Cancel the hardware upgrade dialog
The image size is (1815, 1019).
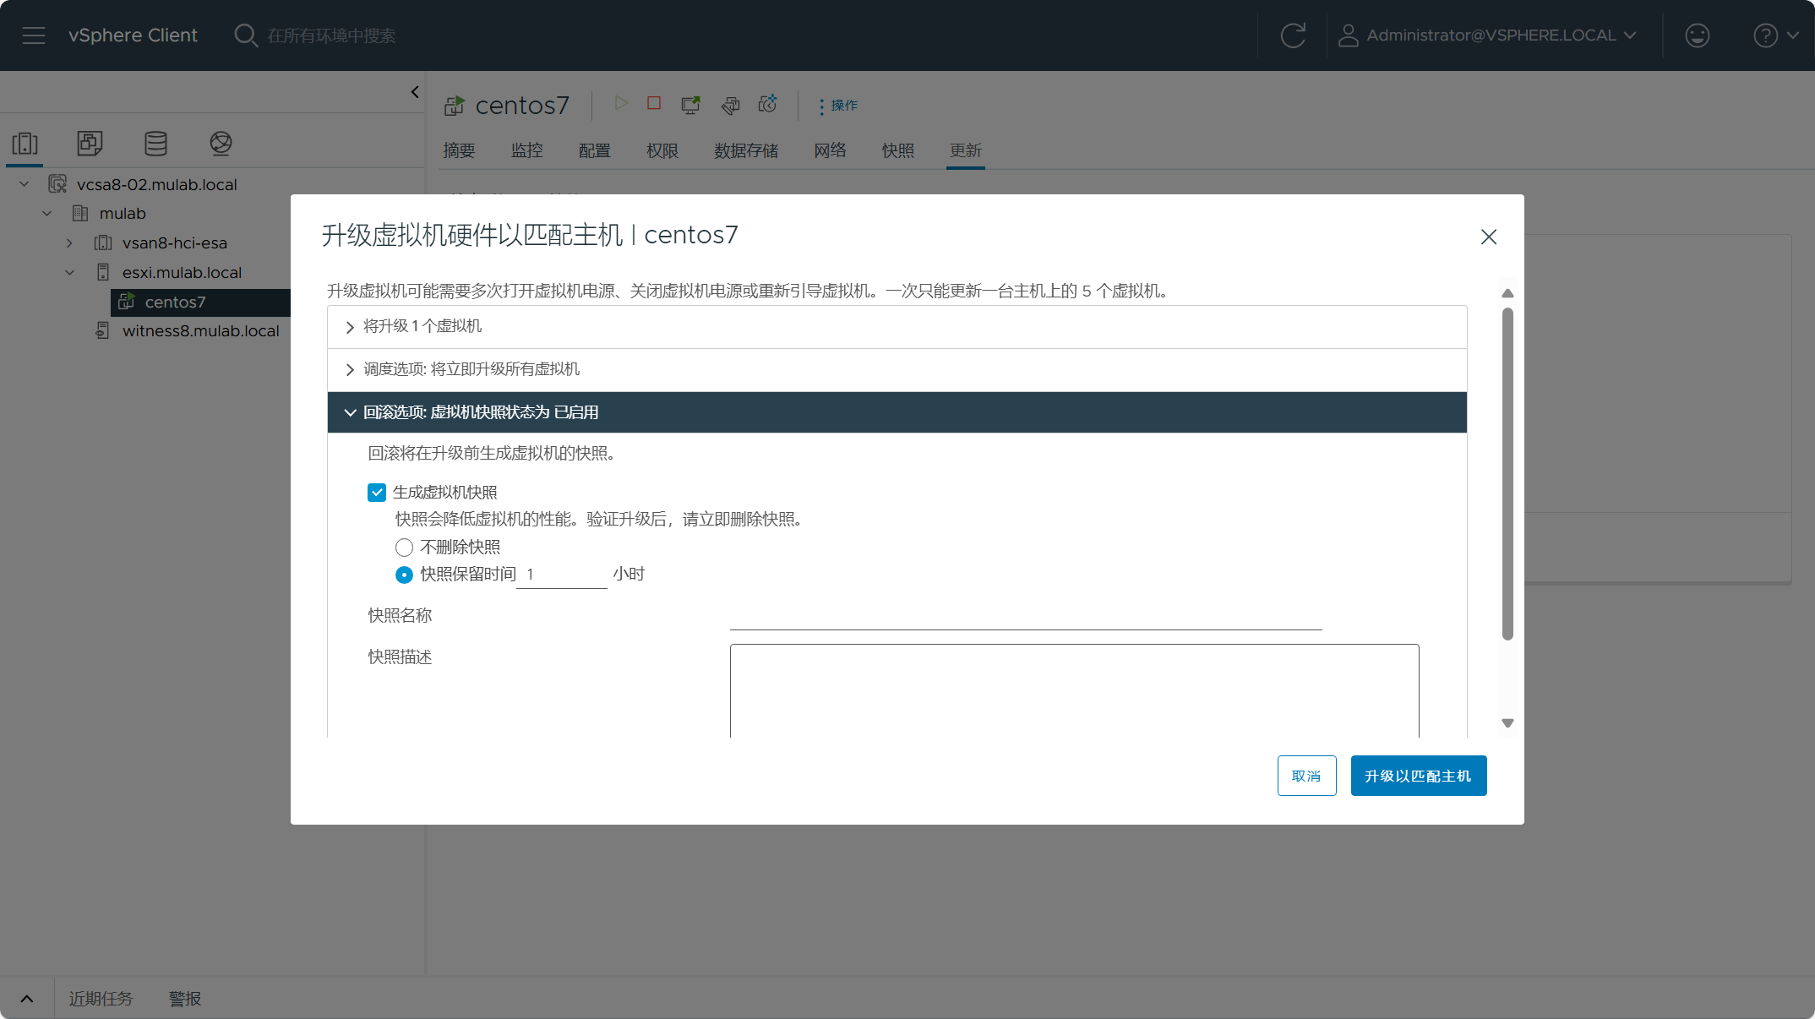coord(1306,776)
